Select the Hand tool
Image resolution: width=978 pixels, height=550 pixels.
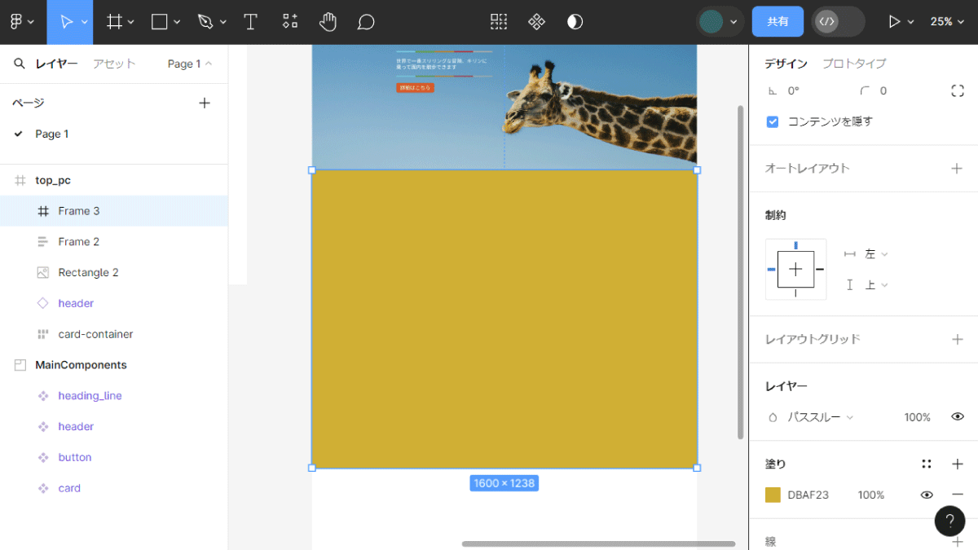[328, 22]
